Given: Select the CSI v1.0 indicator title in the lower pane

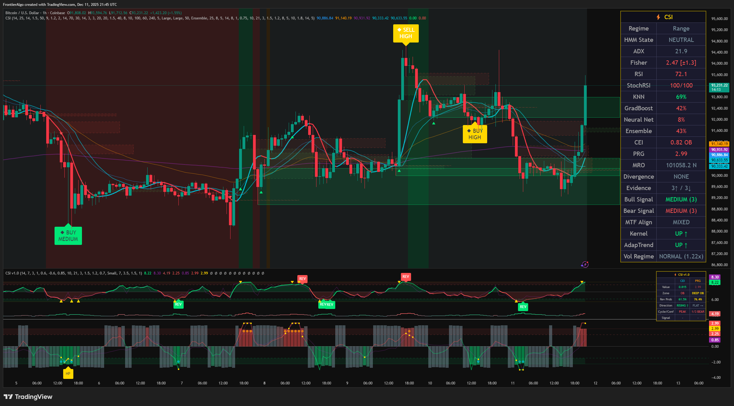Looking at the screenshot, I should point(12,273).
